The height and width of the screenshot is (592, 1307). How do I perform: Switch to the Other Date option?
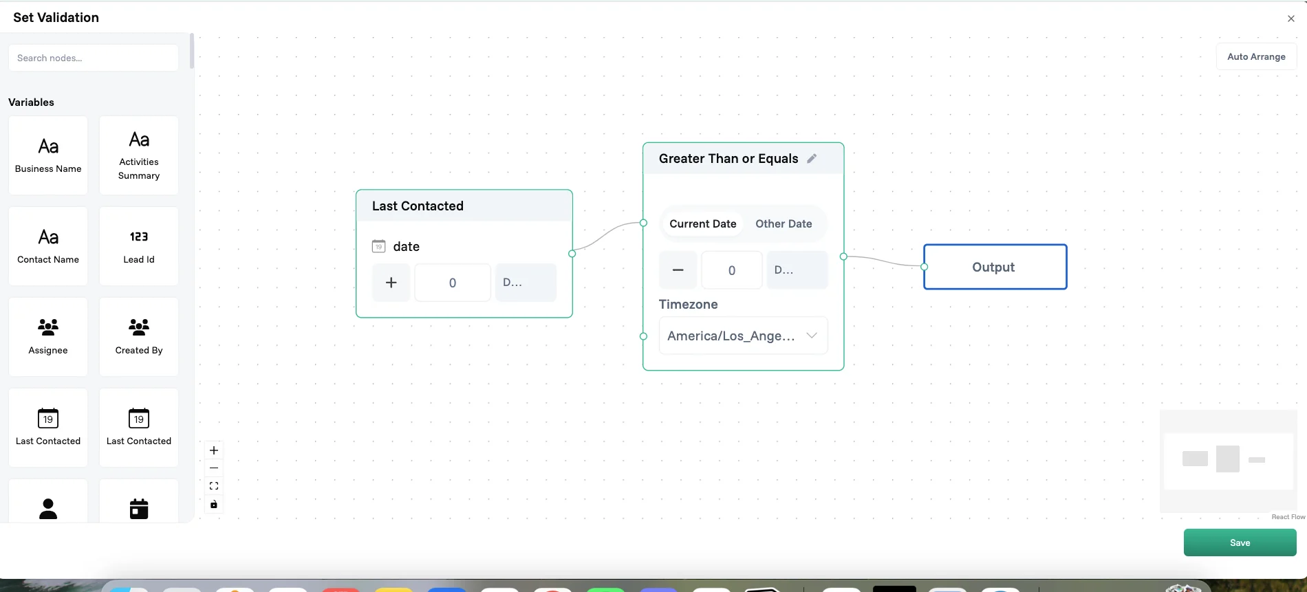pos(784,223)
